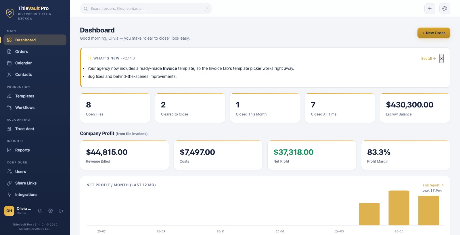The image size is (460, 235).
Task: Click the 26-05 axis label
Action: [399, 232]
